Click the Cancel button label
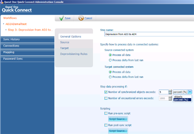This screenshot has width=194, height=134. 88,18
